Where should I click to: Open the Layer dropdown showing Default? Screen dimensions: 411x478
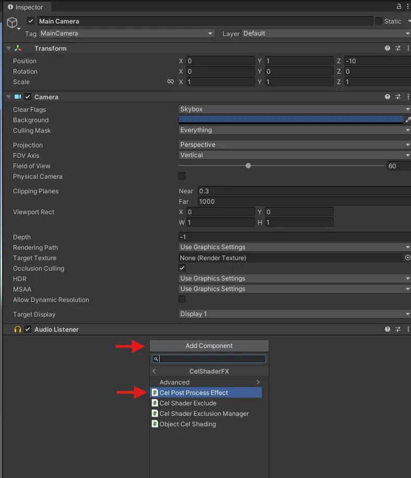(x=327, y=33)
